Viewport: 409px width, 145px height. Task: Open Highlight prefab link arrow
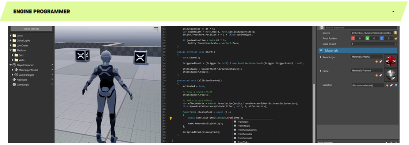[52, 80]
